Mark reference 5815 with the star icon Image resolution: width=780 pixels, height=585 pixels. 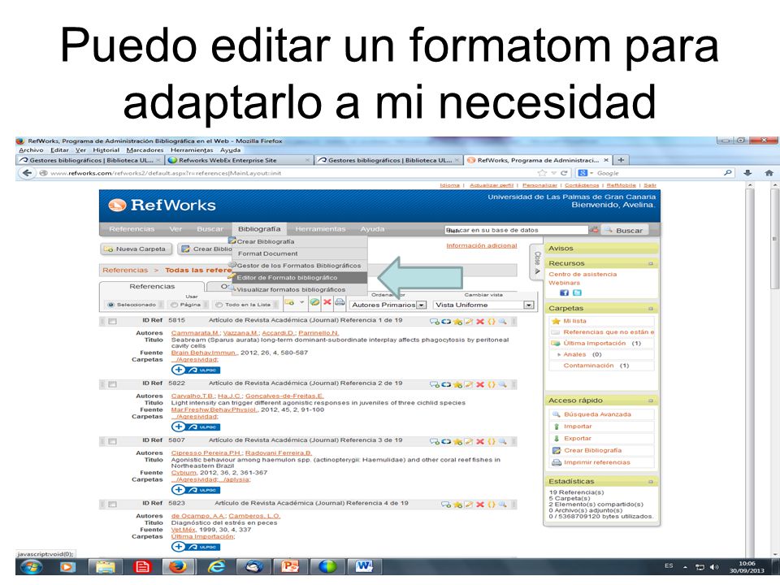pos(457,322)
